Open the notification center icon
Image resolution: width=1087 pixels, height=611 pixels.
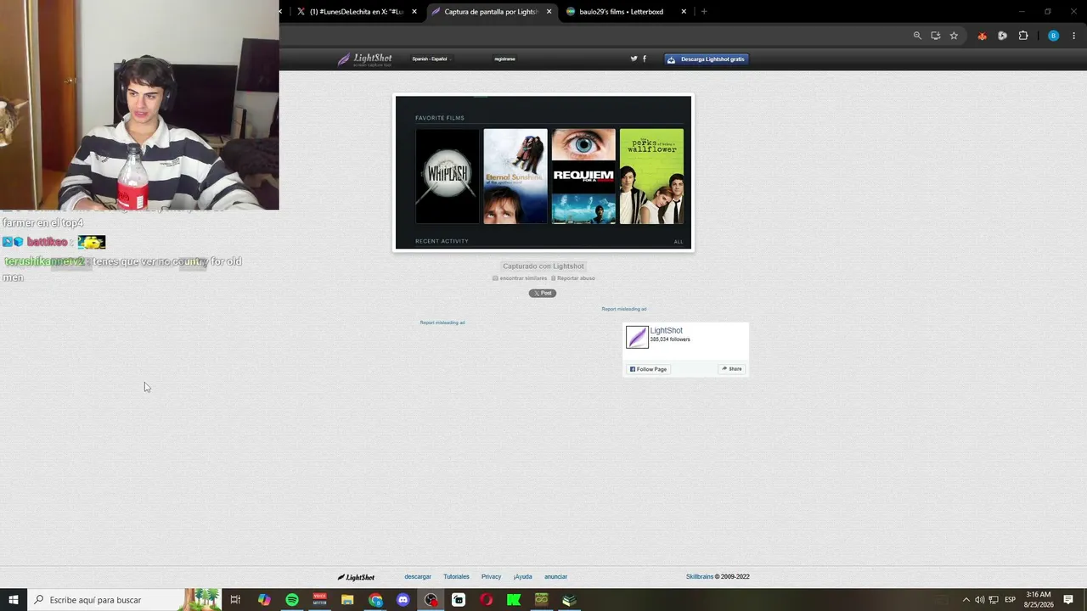(x=1068, y=600)
